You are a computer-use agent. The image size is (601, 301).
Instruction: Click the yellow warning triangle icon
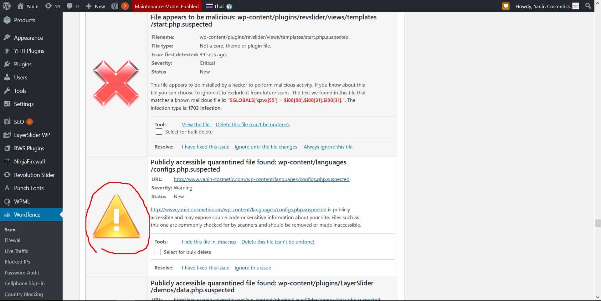pos(116,217)
